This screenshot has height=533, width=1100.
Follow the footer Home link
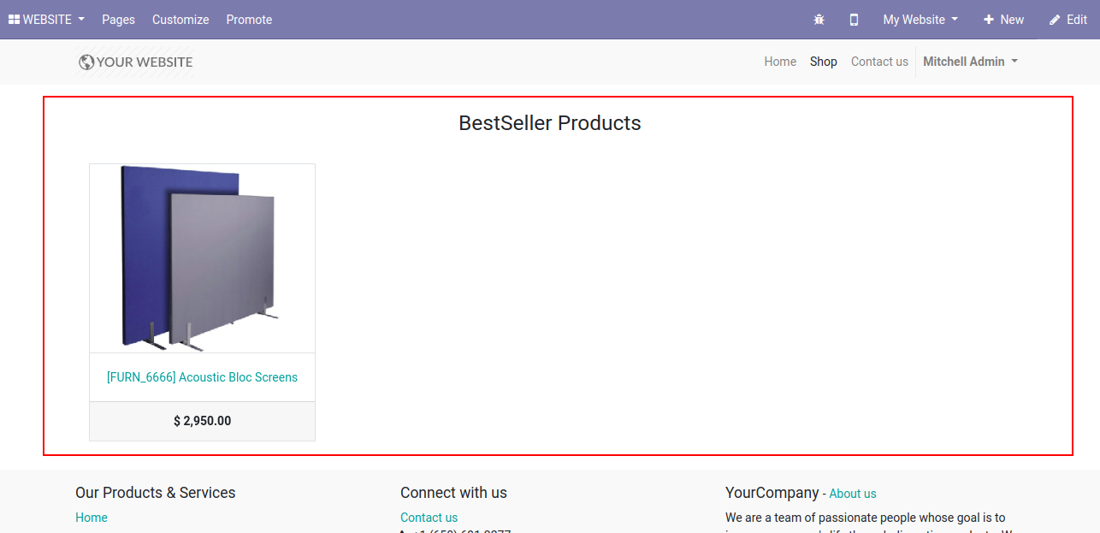click(92, 518)
